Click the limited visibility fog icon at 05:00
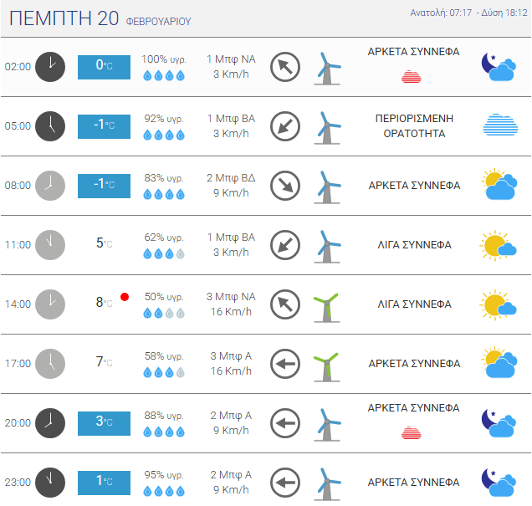 [x=500, y=125]
